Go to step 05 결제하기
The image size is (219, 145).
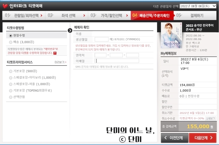(x=195, y=15)
